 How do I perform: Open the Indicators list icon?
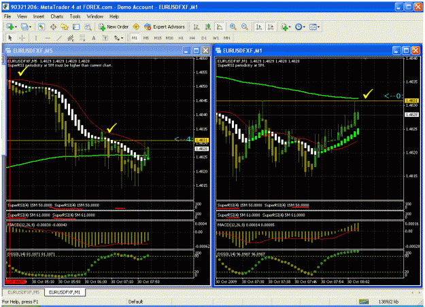(284, 26)
